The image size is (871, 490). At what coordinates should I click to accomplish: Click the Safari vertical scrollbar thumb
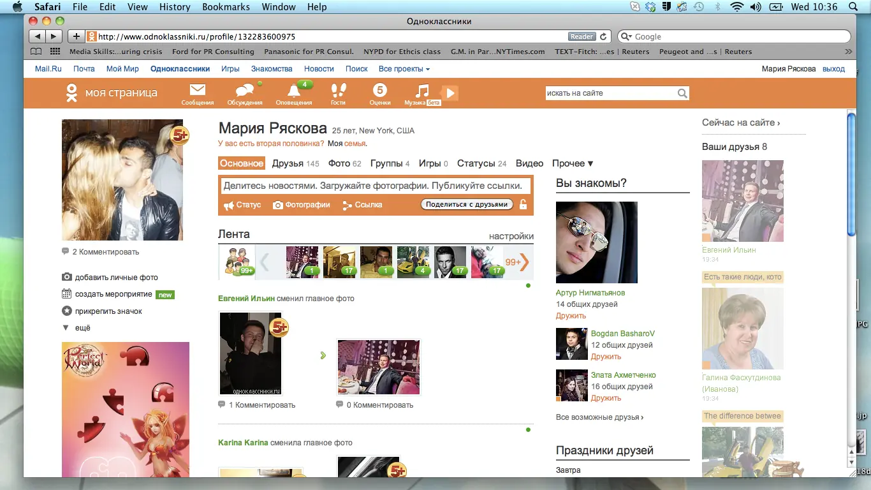(x=851, y=174)
